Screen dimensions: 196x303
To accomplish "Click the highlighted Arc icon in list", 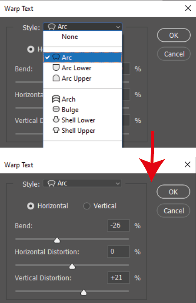I will click(56, 57).
